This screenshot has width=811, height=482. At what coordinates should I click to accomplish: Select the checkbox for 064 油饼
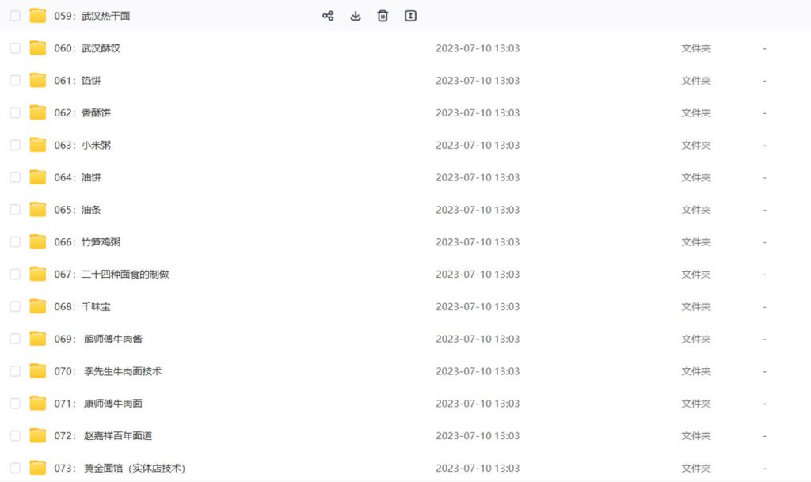(15, 177)
